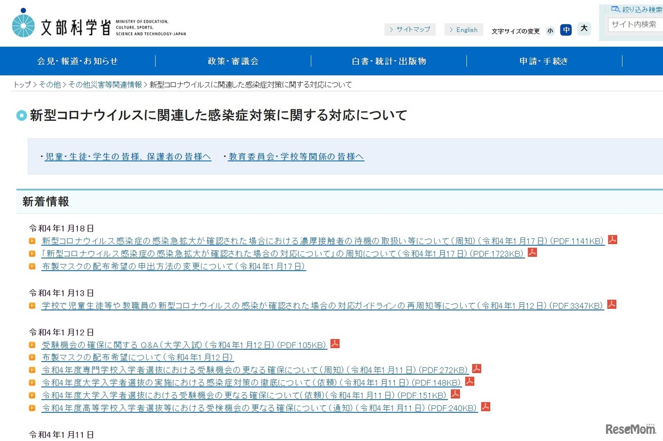Click PDF icon for 高等学校入学者選抜等 notice
This screenshot has width=663, height=441.
point(485,407)
